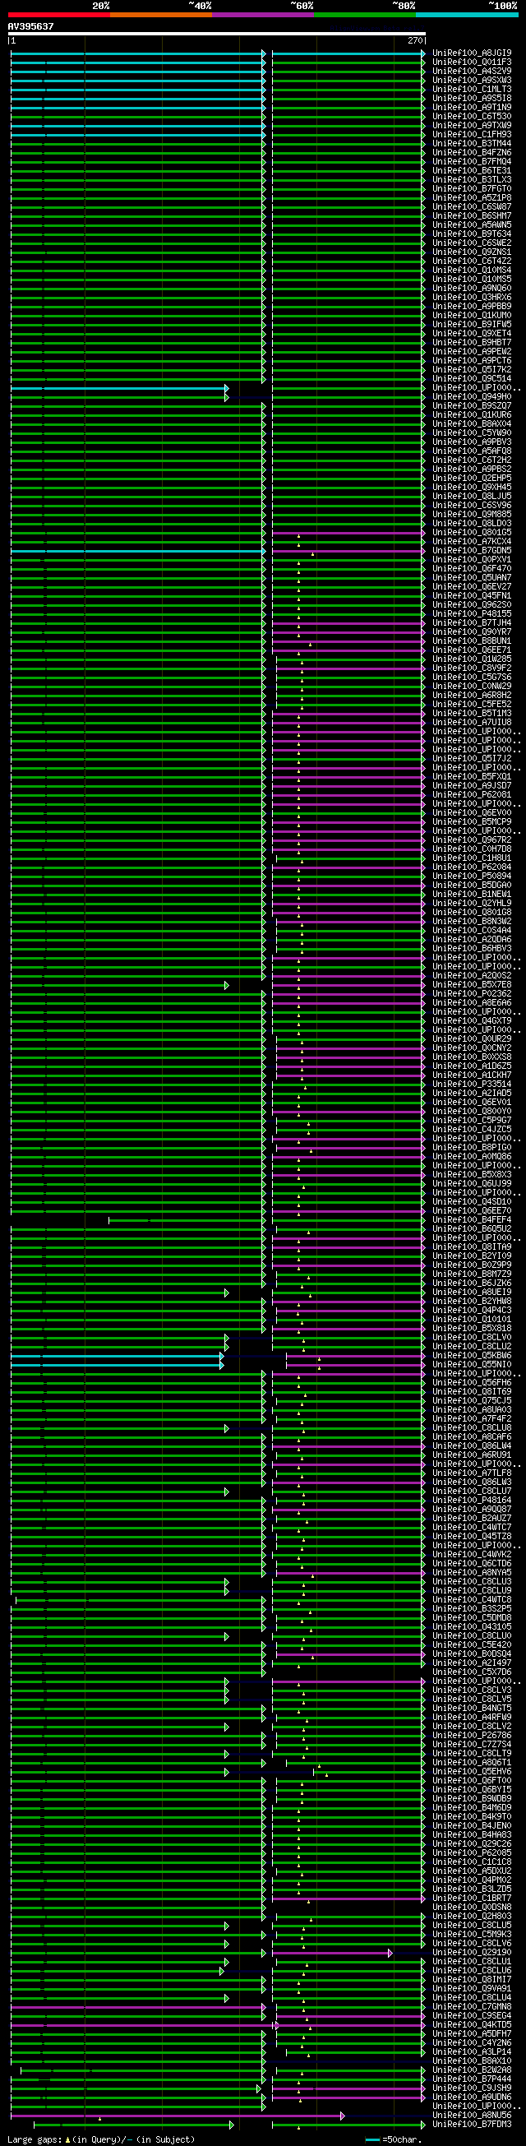Select label UniRef100_Q9C514
526x2146 pixels.
point(472,378)
